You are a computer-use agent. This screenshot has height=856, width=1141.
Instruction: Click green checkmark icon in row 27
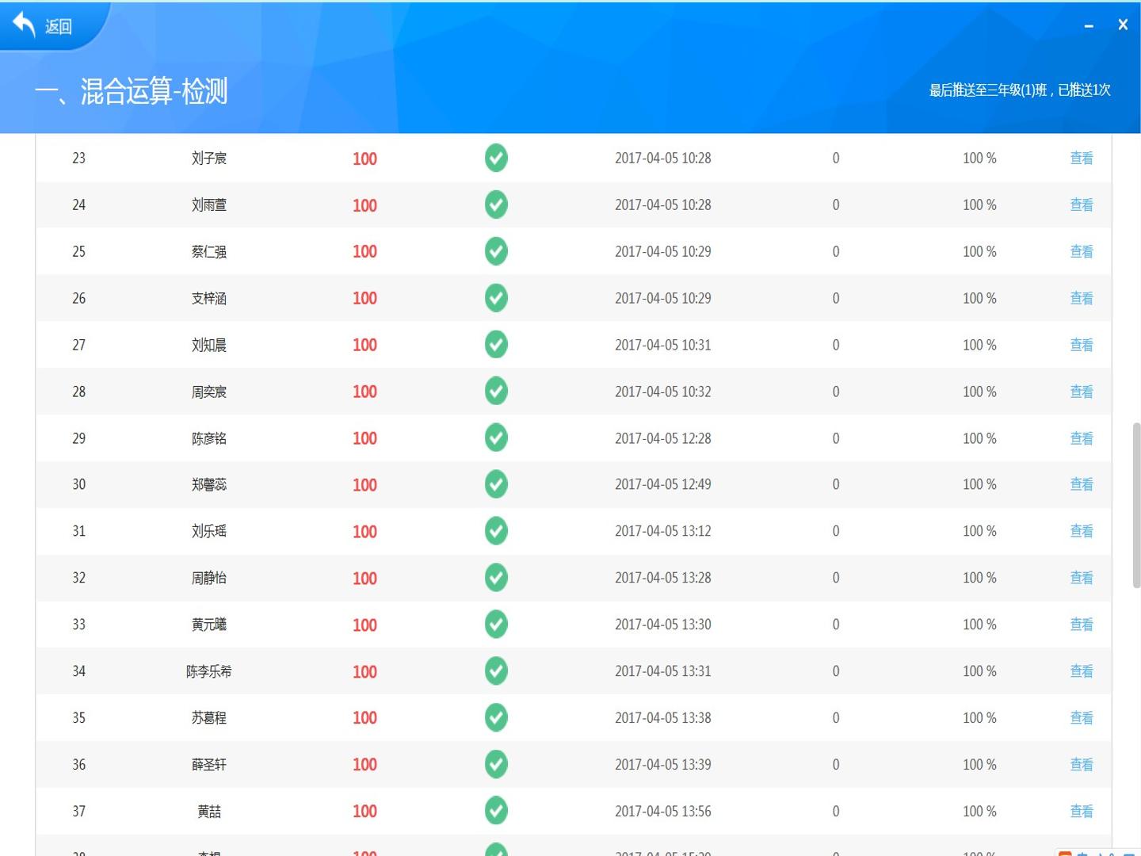pyautogui.click(x=496, y=345)
